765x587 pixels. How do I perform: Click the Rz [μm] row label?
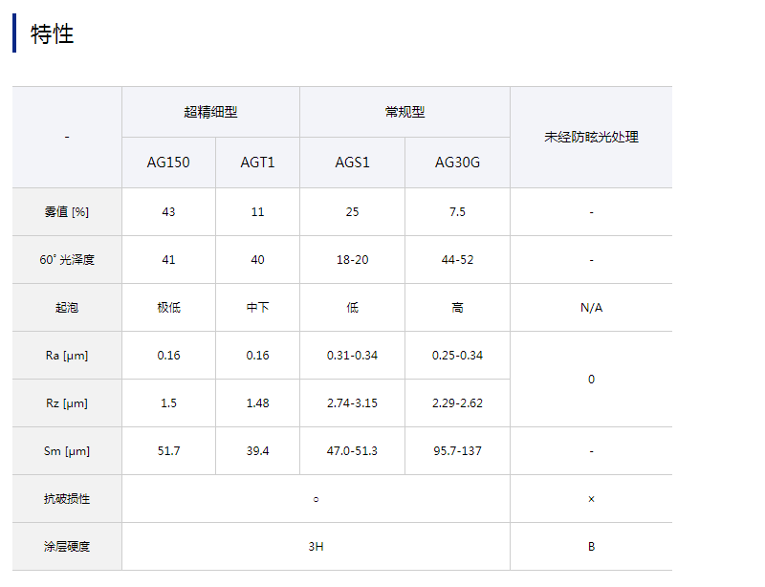[x=67, y=403]
